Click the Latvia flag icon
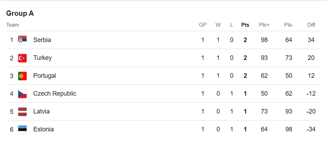This screenshot has width=328, height=144. click(22, 111)
